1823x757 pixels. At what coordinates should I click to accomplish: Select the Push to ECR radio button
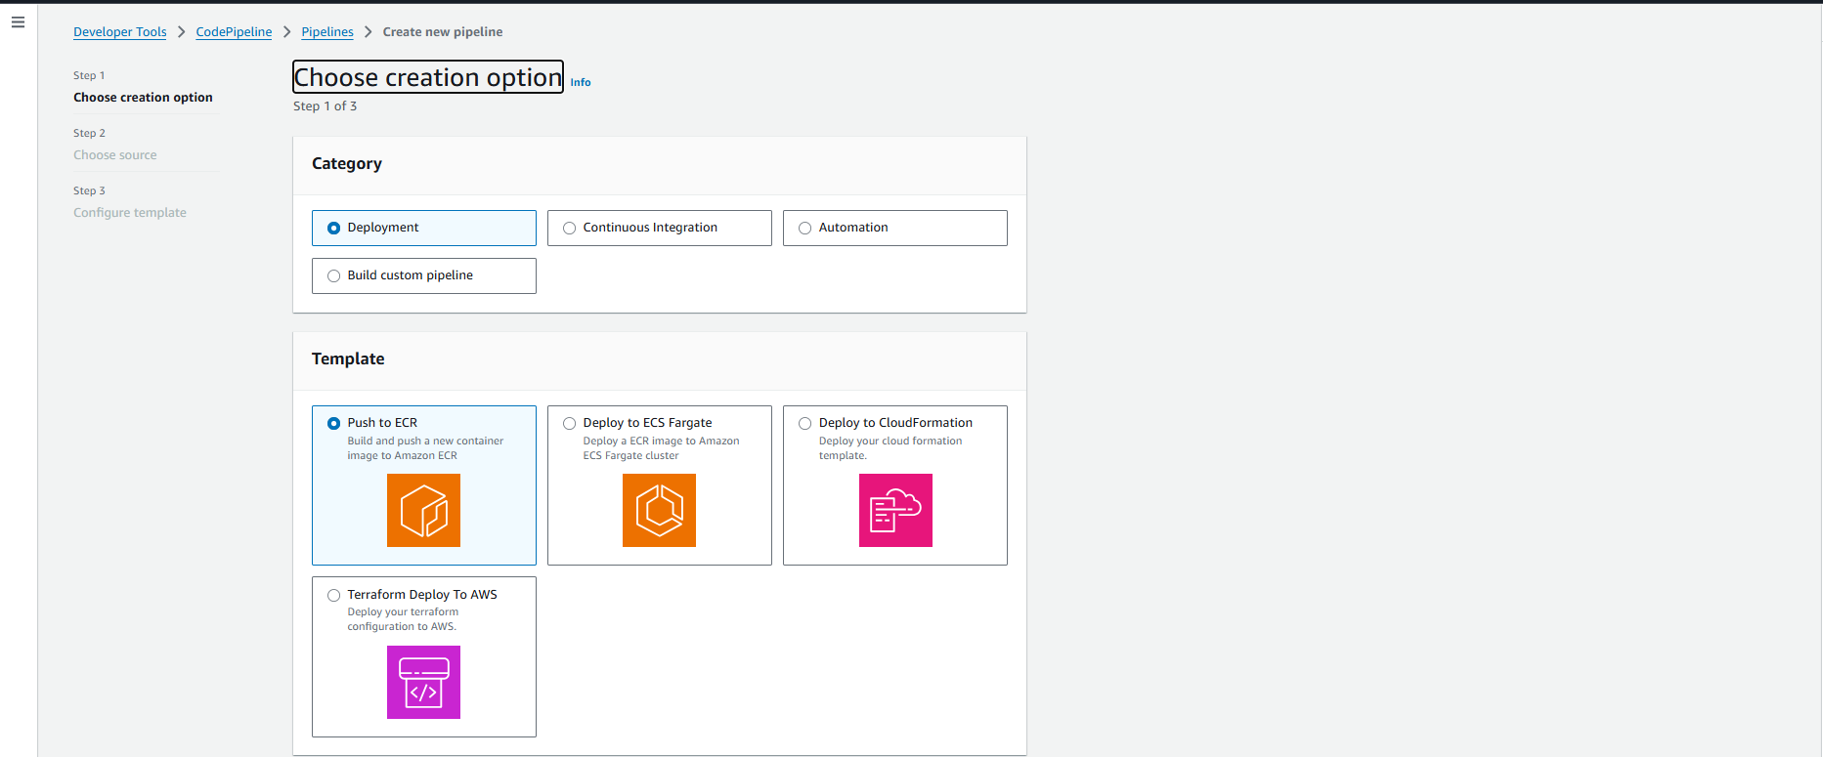[x=334, y=424]
